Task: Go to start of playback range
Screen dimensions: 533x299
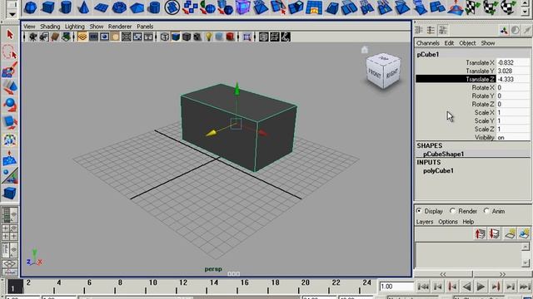Action: 423,287
